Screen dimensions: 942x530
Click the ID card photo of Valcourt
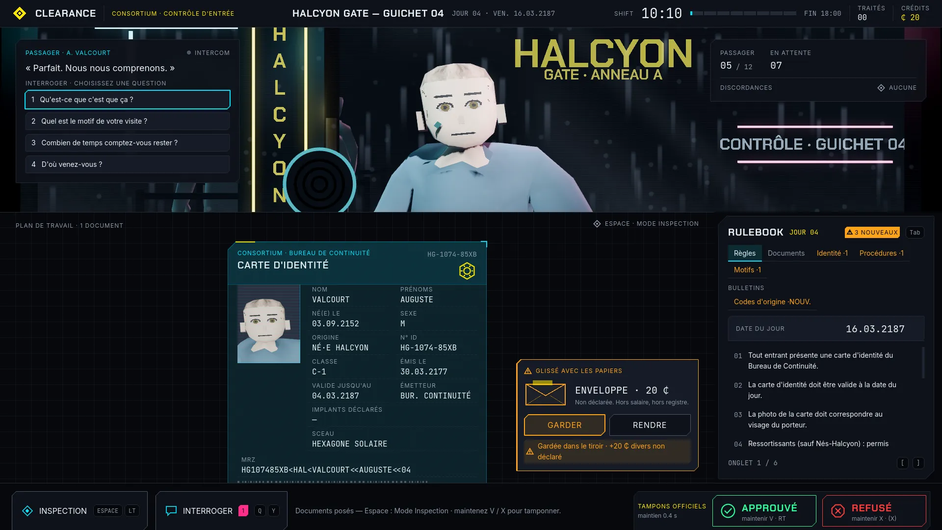tap(269, 324)
